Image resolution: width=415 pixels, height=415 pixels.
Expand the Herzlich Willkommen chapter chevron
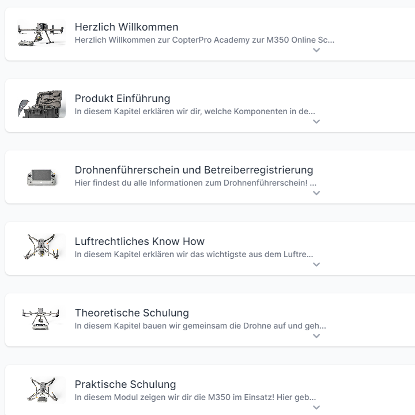[316, 50]
